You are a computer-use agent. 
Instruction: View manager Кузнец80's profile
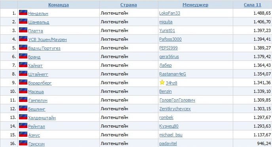point(169,126)
